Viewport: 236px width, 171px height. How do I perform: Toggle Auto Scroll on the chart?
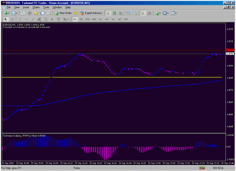pyautogui.click(x=143, y=13)
